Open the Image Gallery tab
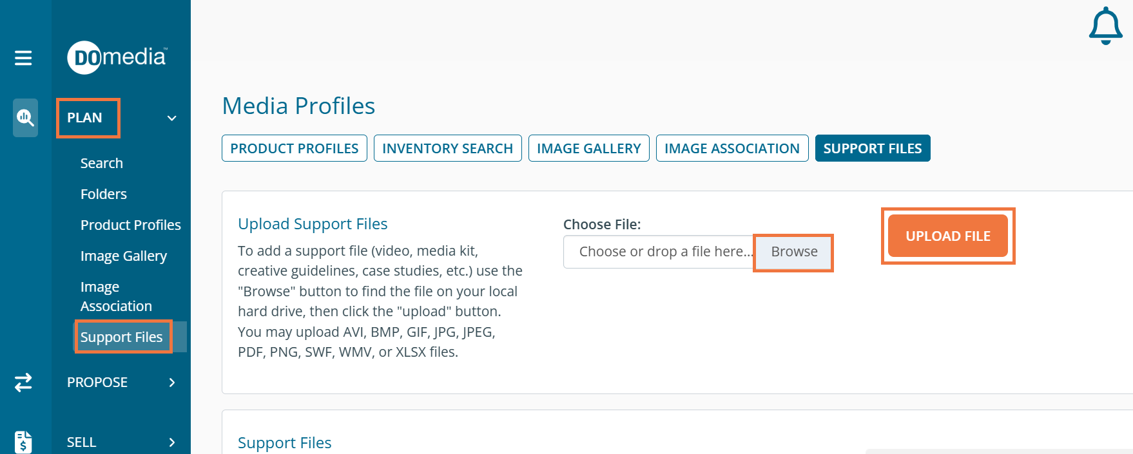The width and height of the screenshot is (1133, 454). click(588, 148)
